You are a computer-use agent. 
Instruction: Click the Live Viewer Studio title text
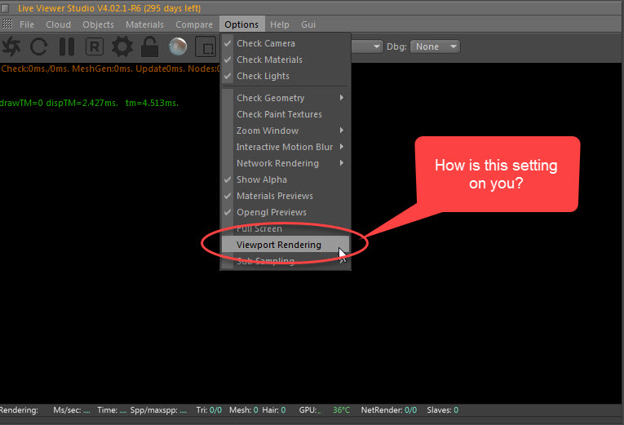[109, 8]
